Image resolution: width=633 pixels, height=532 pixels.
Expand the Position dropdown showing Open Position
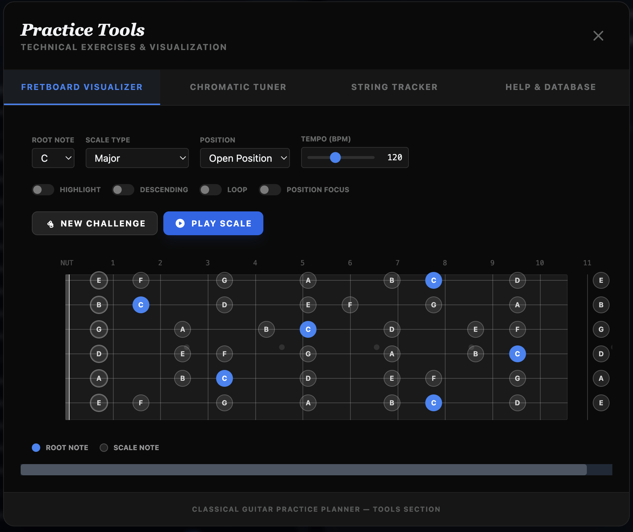pos(245,158)
